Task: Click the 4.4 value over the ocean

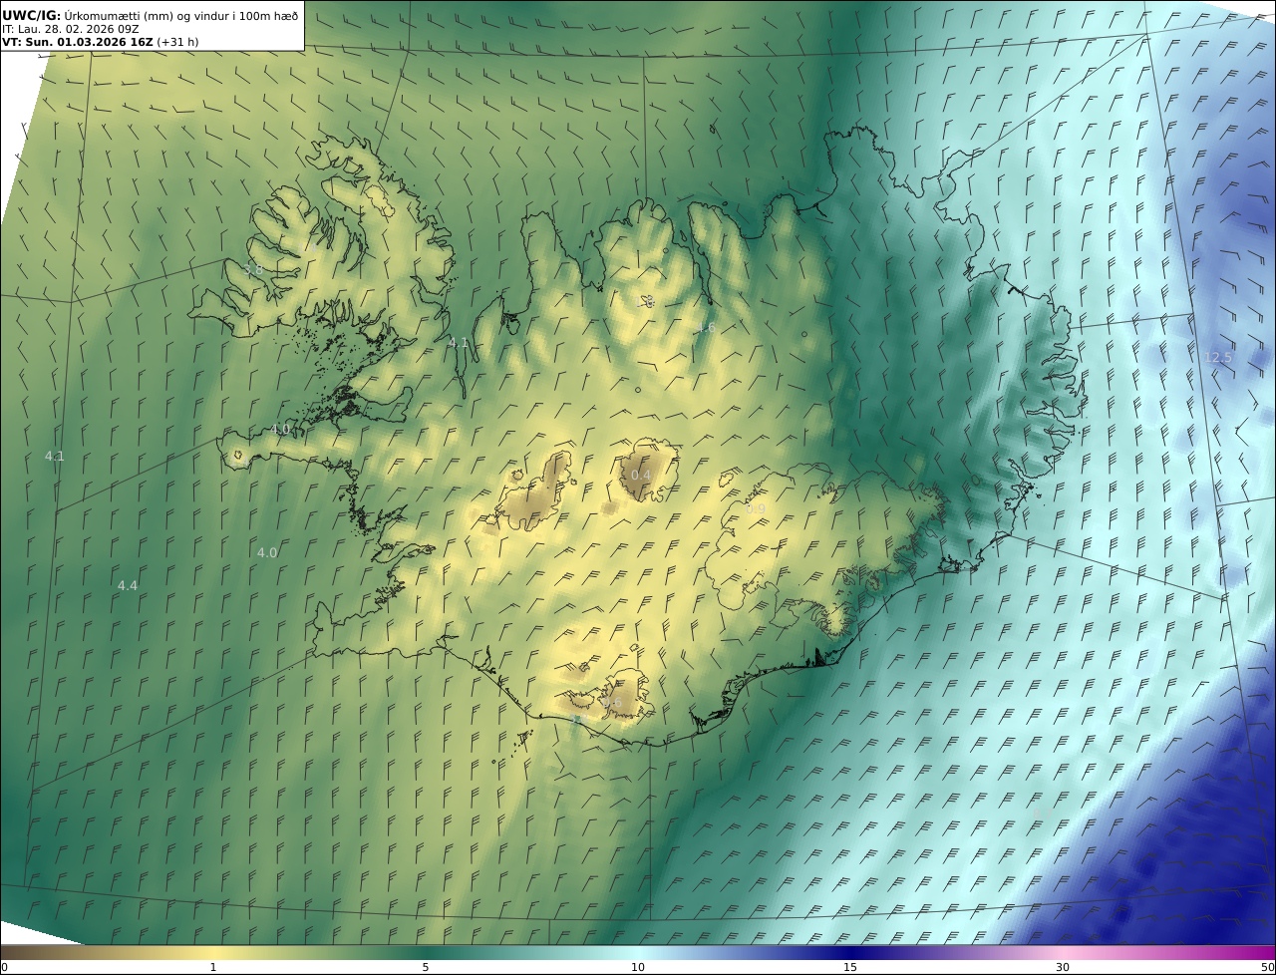Action: (128, 586)
